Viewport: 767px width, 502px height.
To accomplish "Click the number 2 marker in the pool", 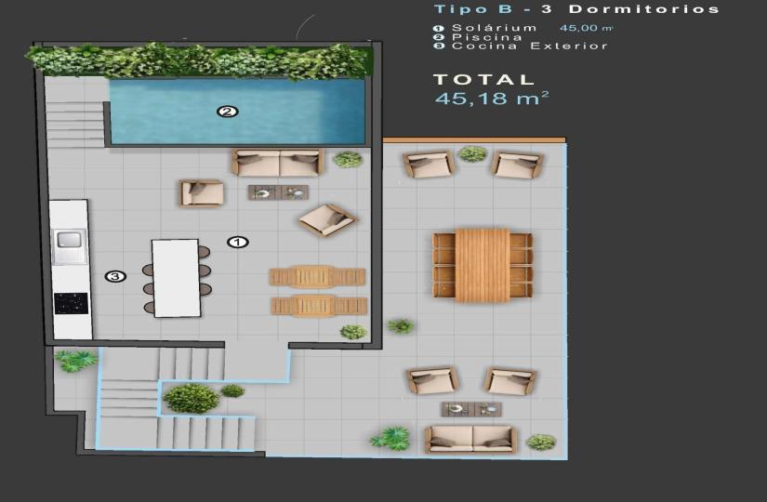I will [227, 112].
